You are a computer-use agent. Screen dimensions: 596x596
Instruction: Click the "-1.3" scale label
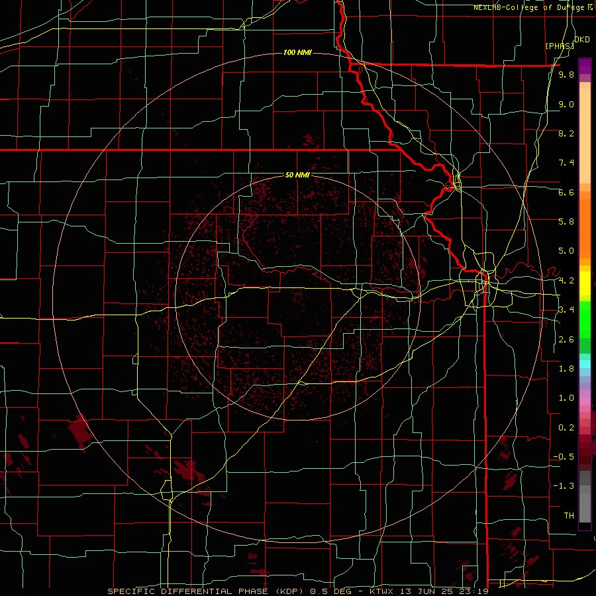(564, 486)
